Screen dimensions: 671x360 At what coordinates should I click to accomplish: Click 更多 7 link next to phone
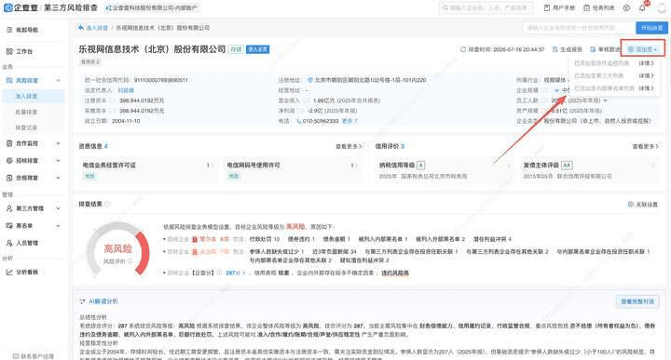pyautogui.click(x=349, y=121)
